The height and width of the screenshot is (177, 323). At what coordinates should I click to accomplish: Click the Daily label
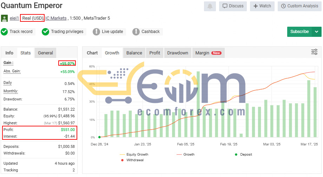(x=8, y=83)
